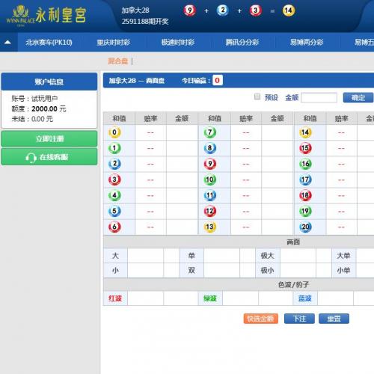Click the blue 下注 bet button
This screenshot has width=374, height=374.
[x=299, y=319]
